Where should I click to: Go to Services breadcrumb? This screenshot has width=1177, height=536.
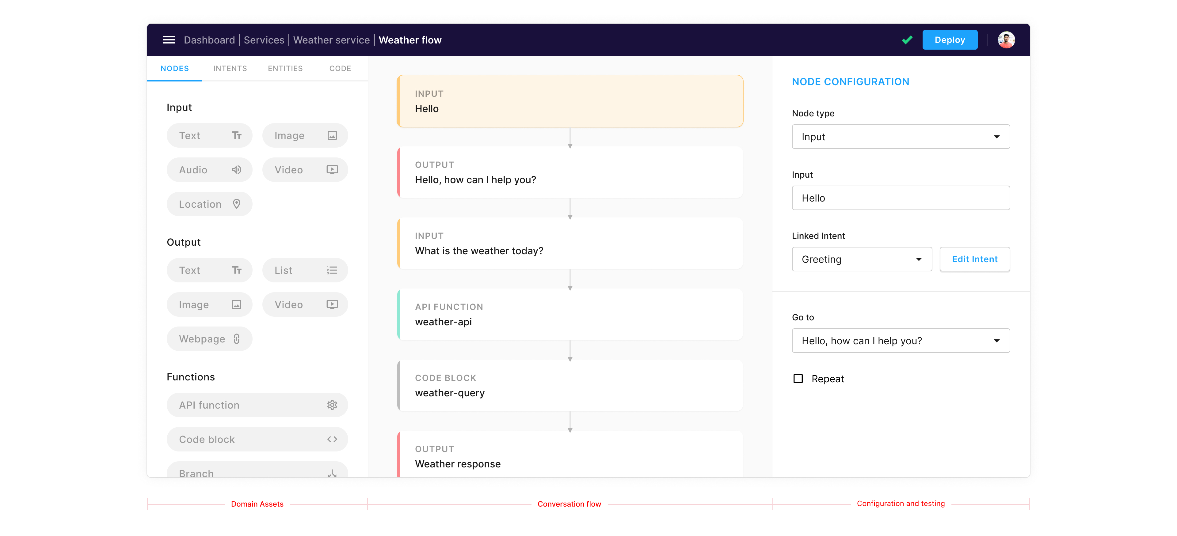[x=264, y=40]
